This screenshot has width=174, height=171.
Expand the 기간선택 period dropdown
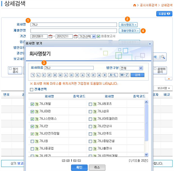tap(87, 36)
